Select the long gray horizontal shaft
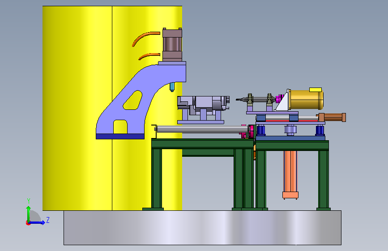Image resolution: width=388 pixels, height=251 pixels. [202, 129]
